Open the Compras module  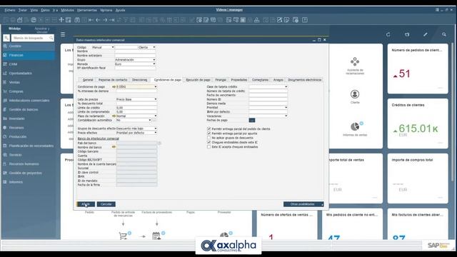(x=16, y=91)
